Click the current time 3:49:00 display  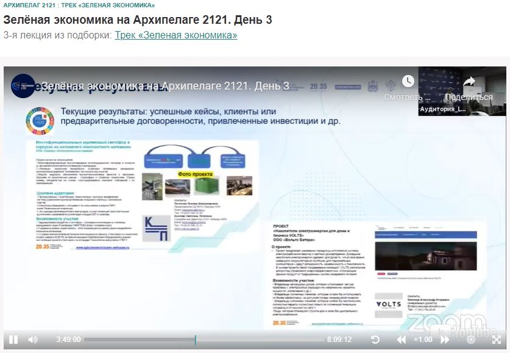(68, 340)
